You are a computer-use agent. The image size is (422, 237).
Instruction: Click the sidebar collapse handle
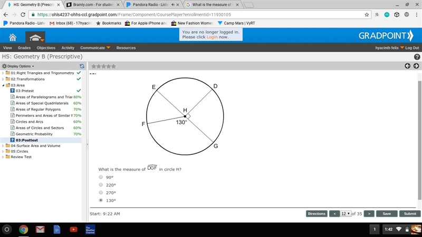click(x=87, y=144)
